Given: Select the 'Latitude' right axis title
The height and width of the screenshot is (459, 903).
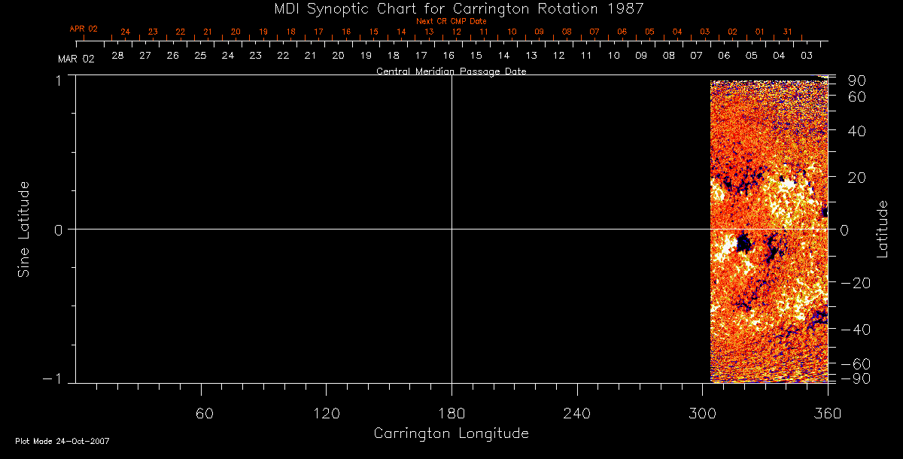Looking at the screenshot, I should click(883, 229).
